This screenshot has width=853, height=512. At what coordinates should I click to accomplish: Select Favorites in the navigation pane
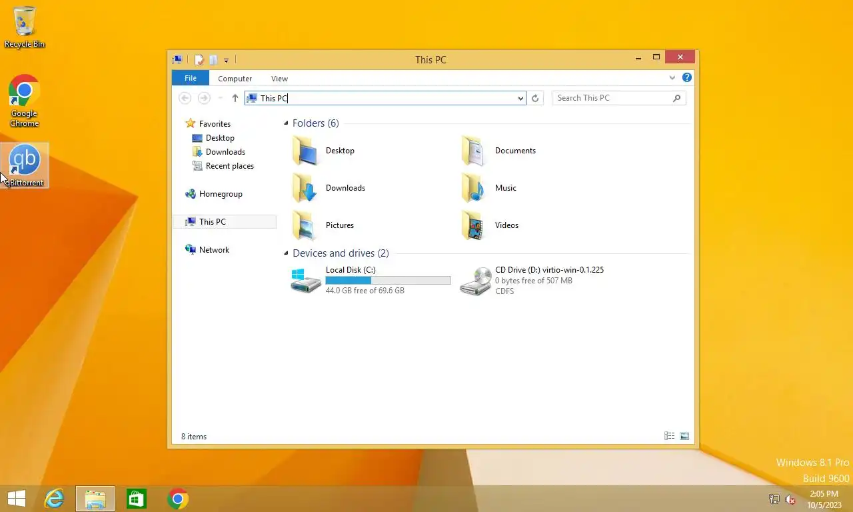point(207,124)
